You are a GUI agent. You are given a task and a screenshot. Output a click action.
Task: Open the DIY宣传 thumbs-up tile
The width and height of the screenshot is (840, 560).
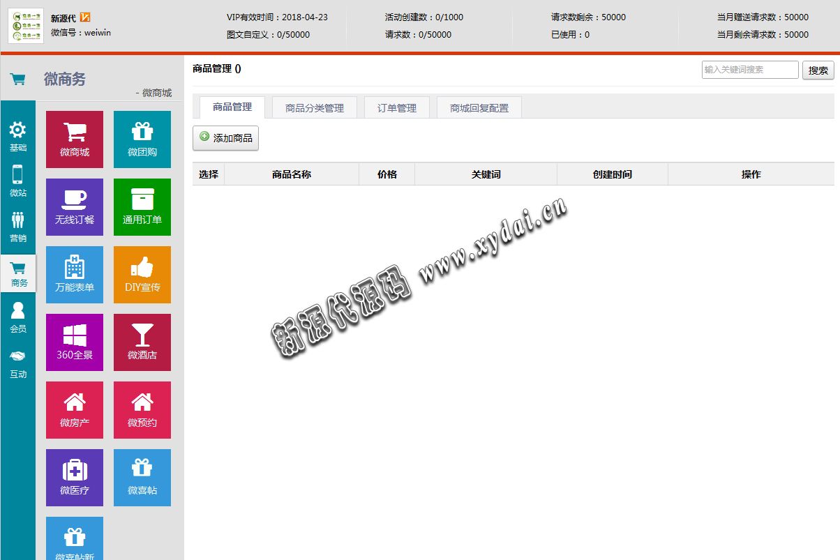pyautogui.click(x=142, y=275)
